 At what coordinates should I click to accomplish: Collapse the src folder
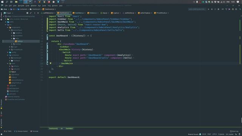[6, 25]
